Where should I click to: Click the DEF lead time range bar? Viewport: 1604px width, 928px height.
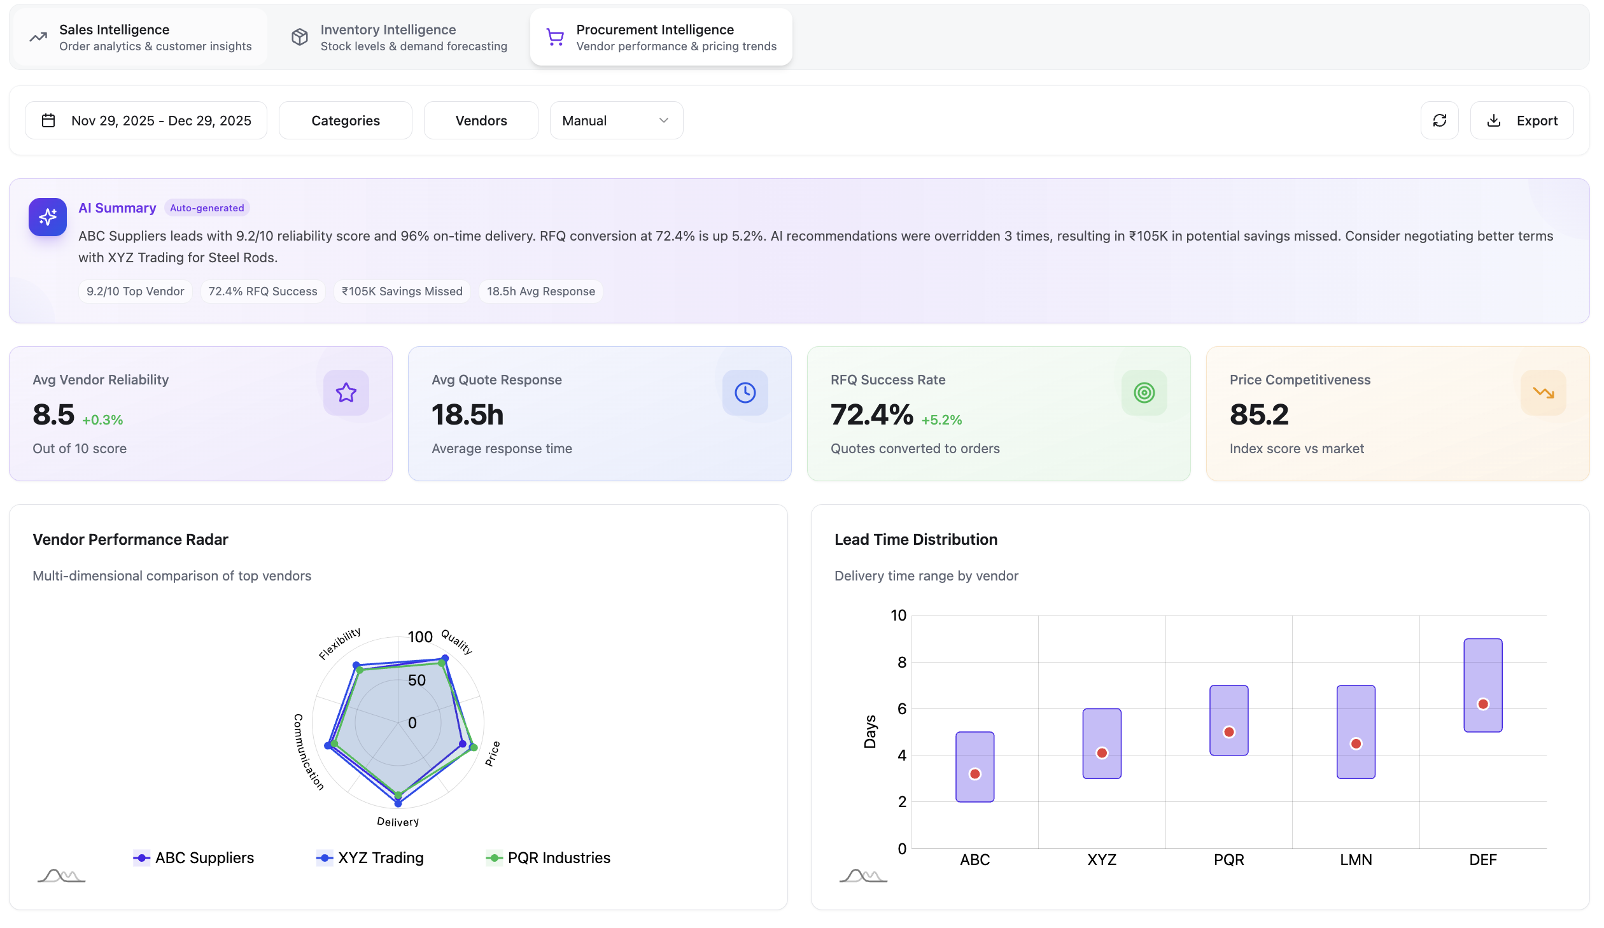click(1483, 685)
